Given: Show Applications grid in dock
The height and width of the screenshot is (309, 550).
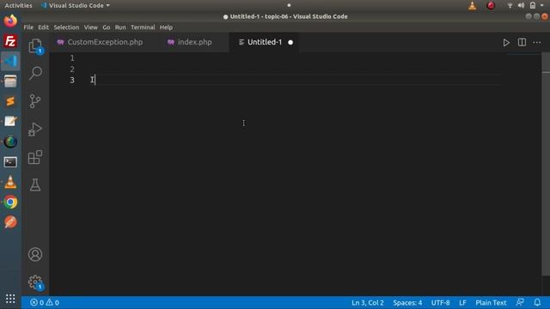Looking at the screenshot, I should click(10, 299).
